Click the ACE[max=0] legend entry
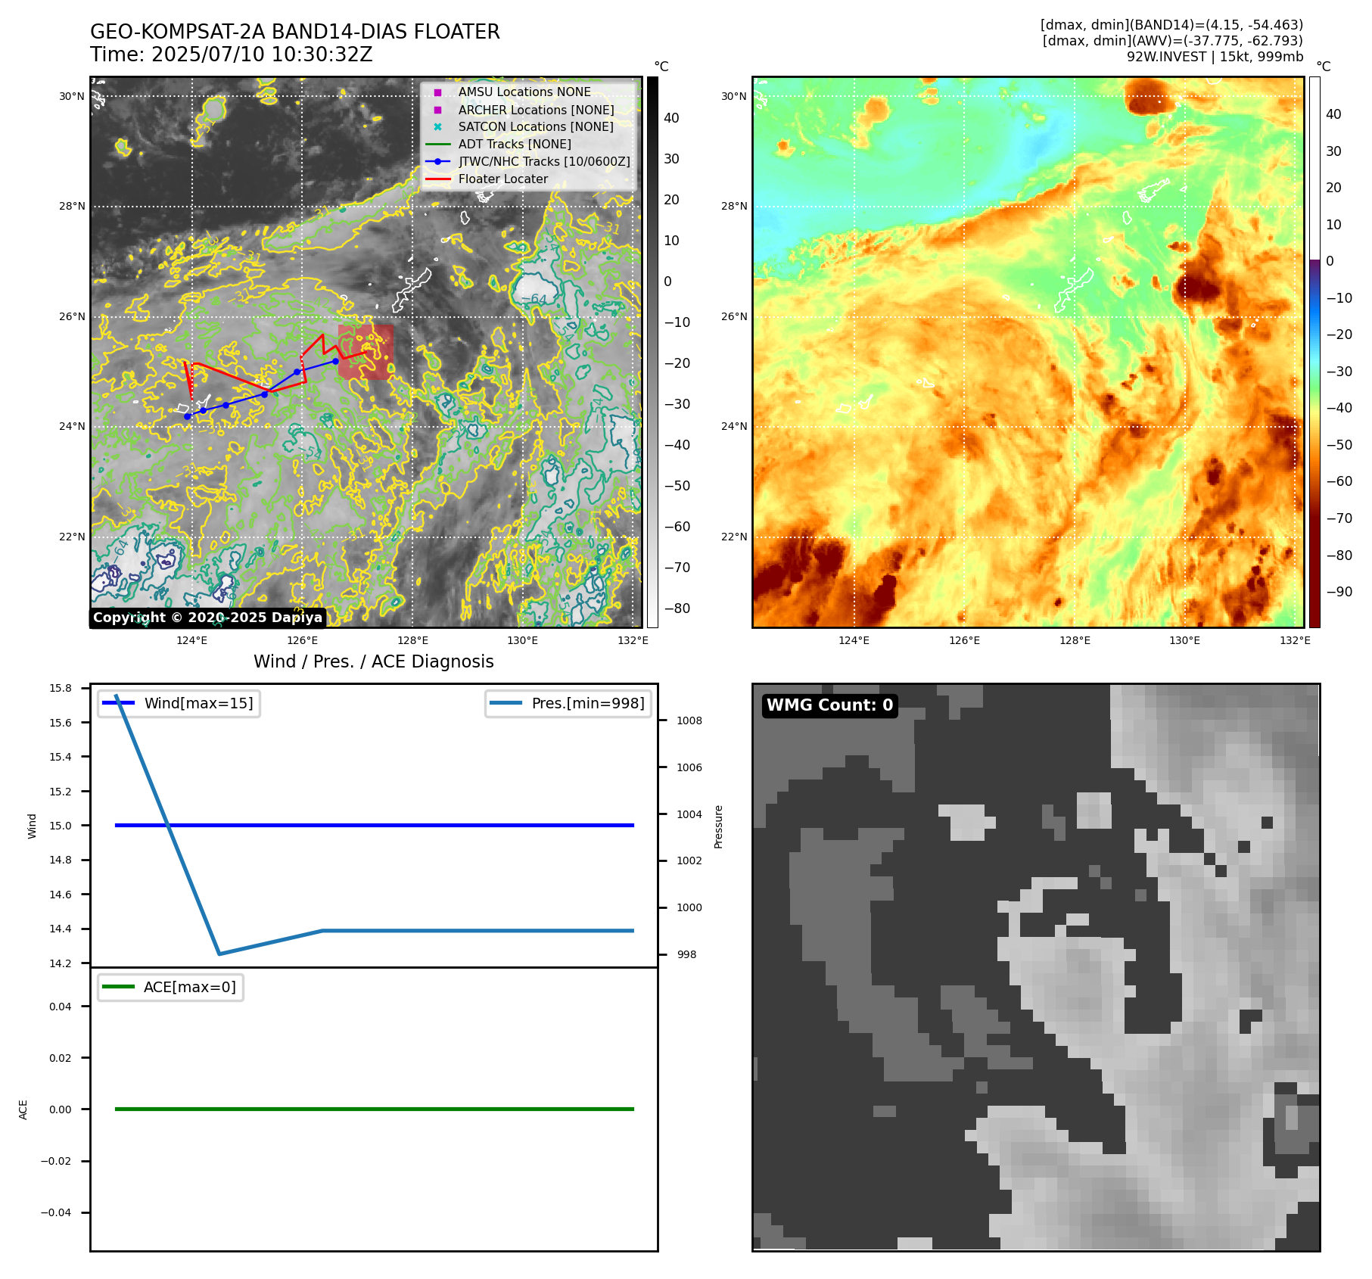 pos(171,987)
